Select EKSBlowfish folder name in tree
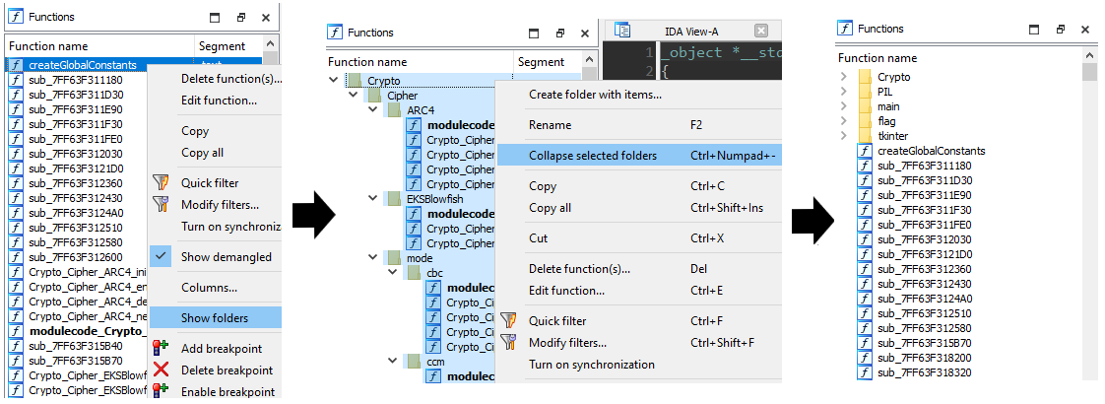This screenshot has height=404, width=1105. click(435, 199)
